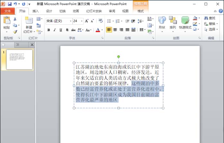Image resolution: width=224 pixels, height=143 pixels.
Task: Activate the Format Painter brush
Action: point(15,32)
